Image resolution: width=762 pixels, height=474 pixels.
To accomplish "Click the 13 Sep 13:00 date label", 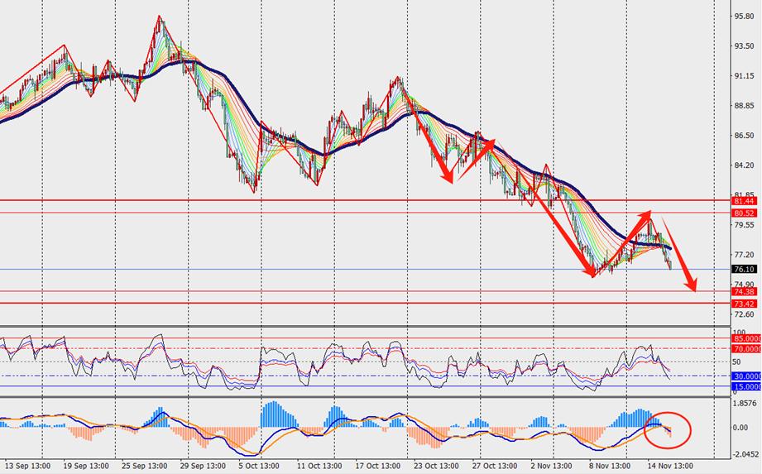I will tap(27, 466).
